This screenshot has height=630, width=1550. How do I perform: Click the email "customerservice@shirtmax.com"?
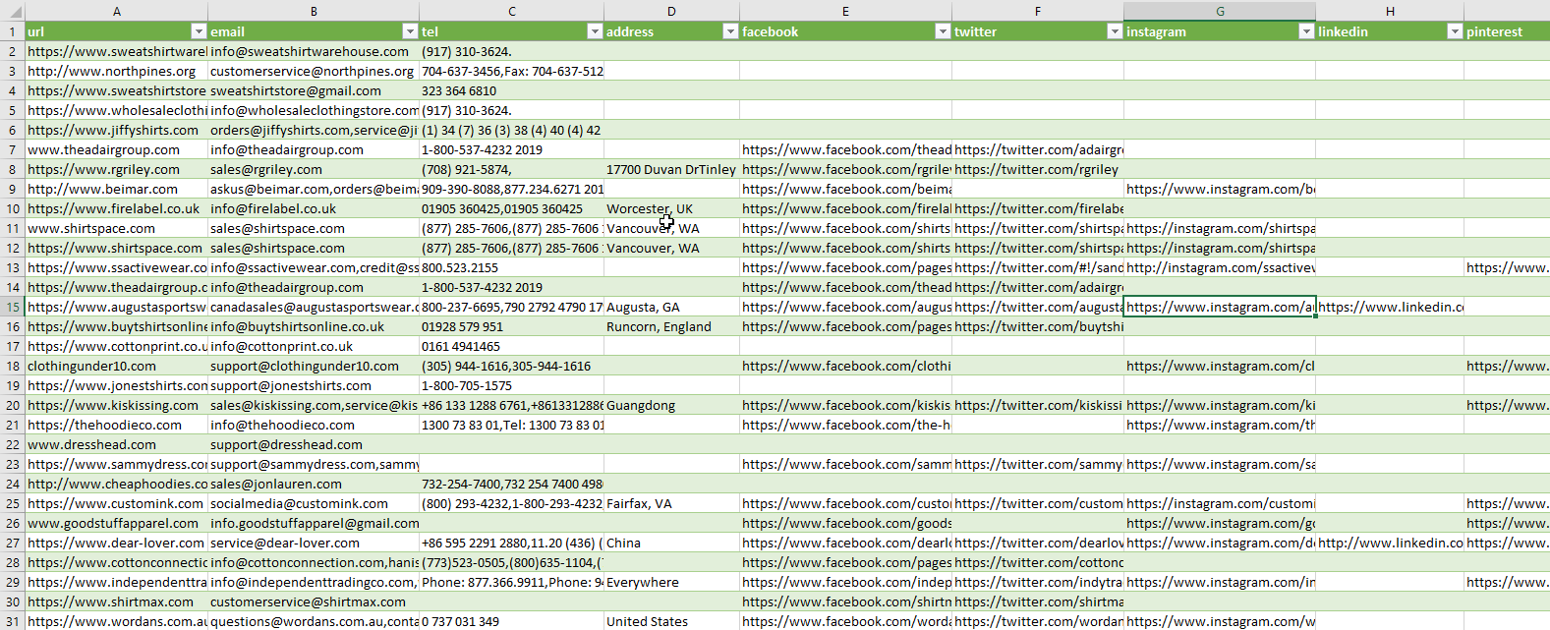(x=314, y=601)
